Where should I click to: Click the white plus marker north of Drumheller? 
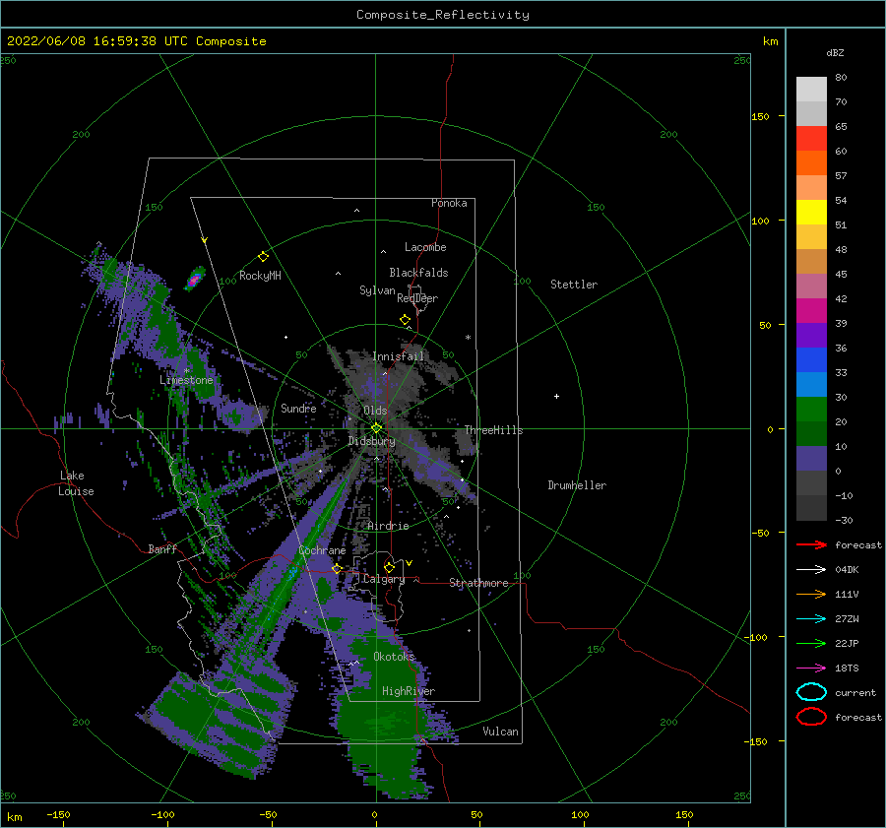tap(556, 396)
